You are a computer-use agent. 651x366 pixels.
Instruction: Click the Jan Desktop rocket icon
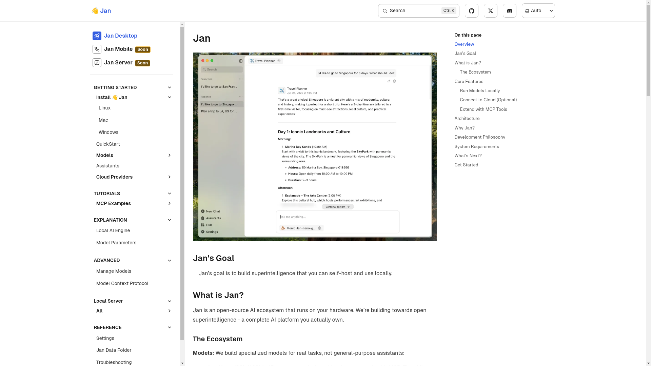click(x=97, y=36)
